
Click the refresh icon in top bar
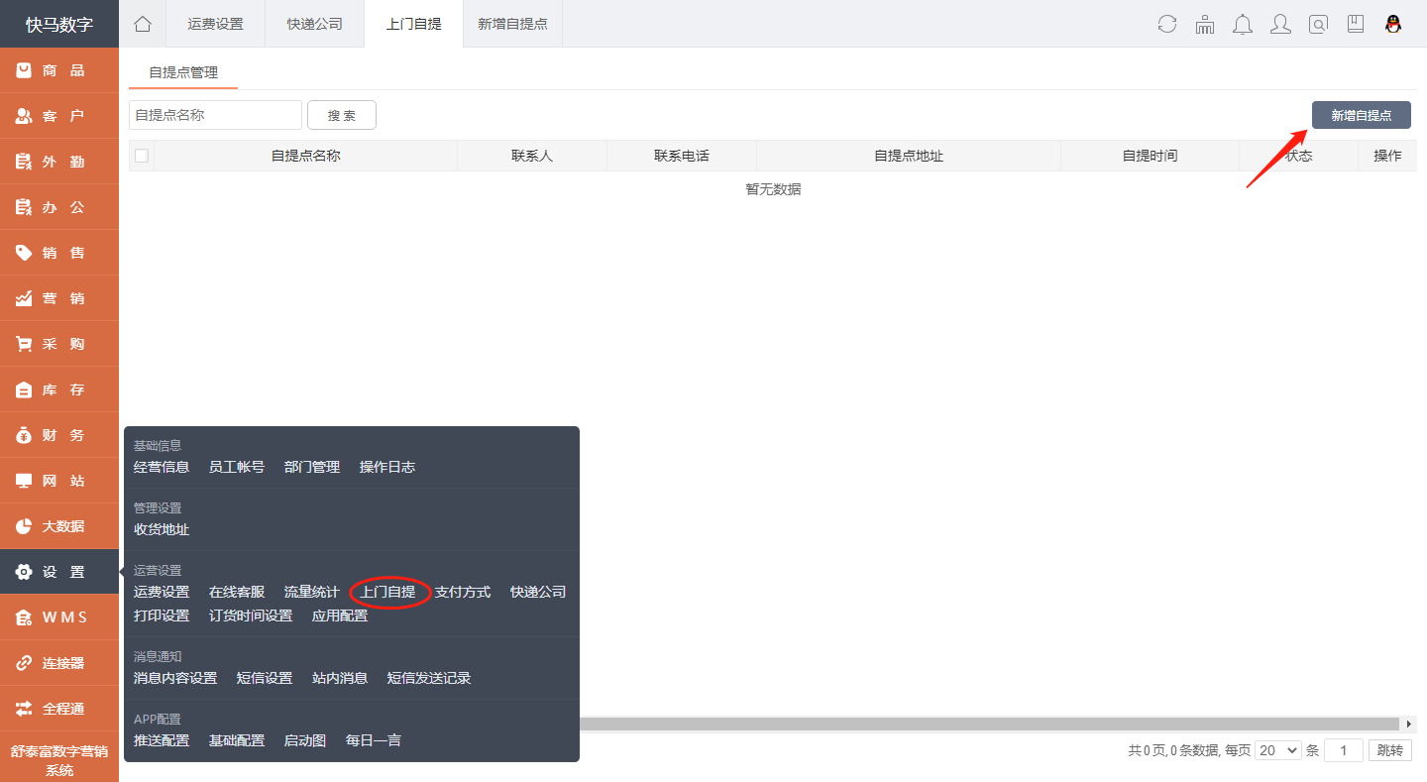[x=1167, y=25]
